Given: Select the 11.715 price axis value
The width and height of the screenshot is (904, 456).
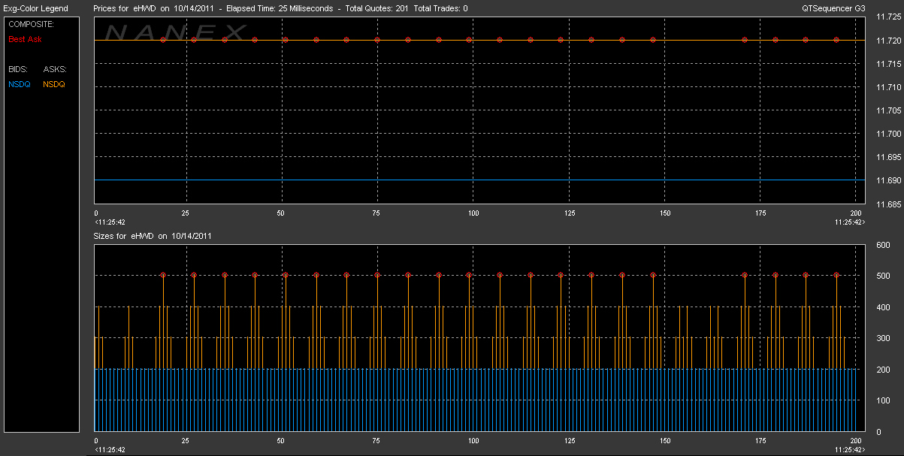Looking at the screenshot, I should pyautogui.click(x=889, y=64).
